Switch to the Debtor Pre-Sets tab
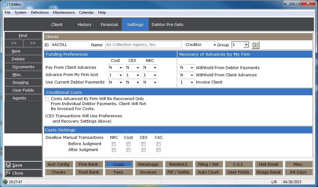The image size is (318, 187). click(x=167, y=24)
